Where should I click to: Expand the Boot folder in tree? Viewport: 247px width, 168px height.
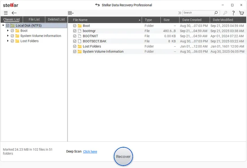point(8,30)
